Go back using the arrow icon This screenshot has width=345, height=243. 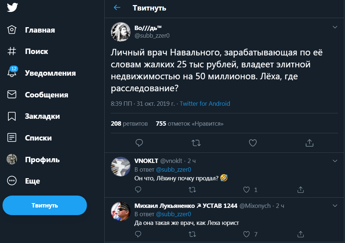117,8
